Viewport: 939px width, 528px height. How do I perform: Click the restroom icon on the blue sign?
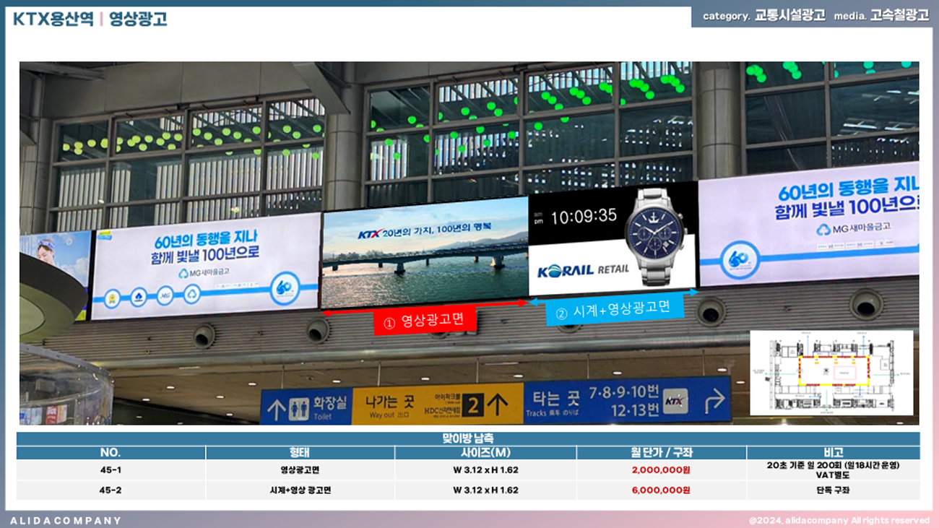coord(298,409)
